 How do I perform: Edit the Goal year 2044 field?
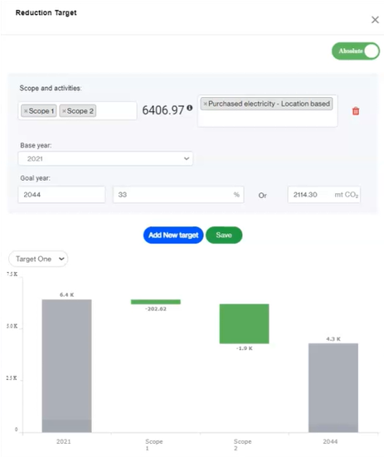61,195
